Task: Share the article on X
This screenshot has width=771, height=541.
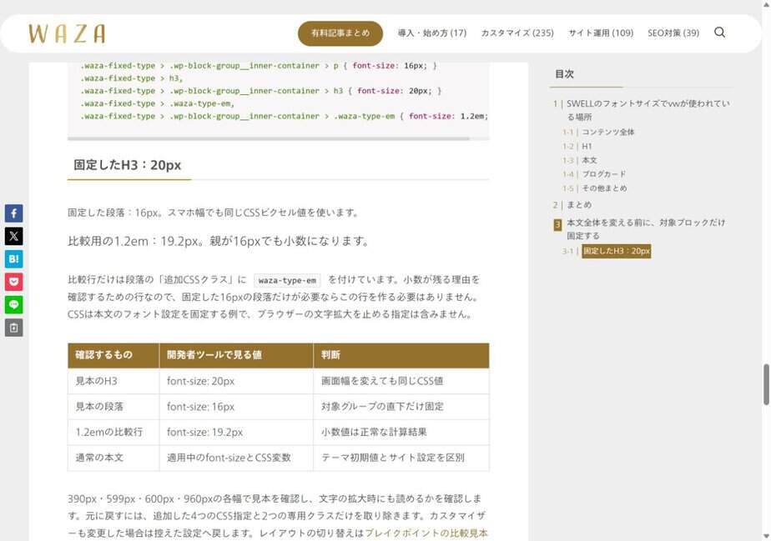Action: tap(13, 237)
